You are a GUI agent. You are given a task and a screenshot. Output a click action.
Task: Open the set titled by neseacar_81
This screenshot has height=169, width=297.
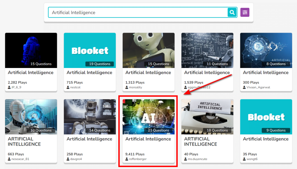coord(24,142)
